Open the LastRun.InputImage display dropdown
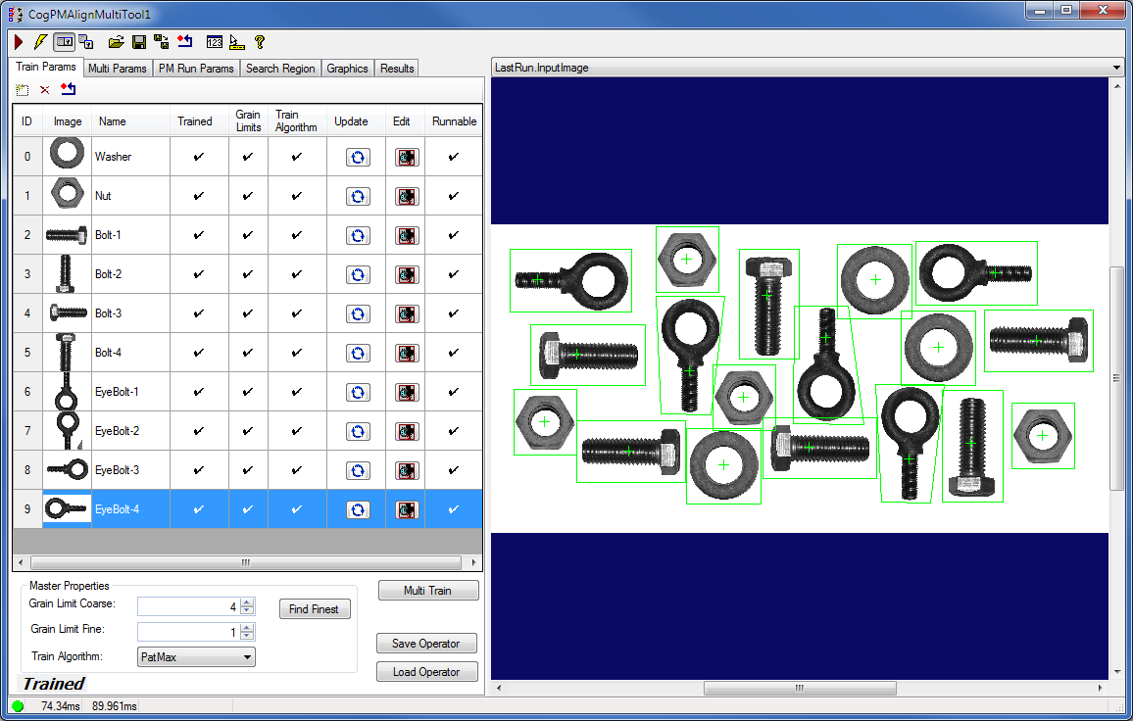 (1115, 68)
